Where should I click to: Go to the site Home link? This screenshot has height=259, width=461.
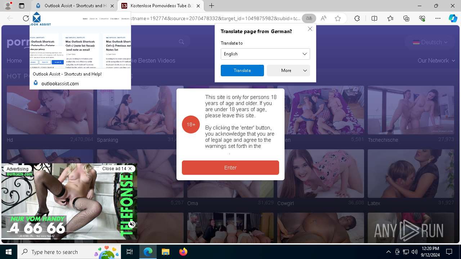[14, 60]
